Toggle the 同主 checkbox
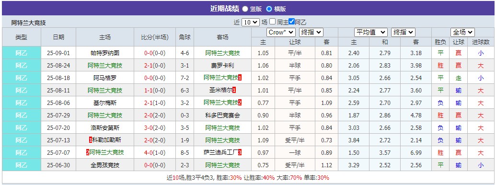This screenshot has width=496, height=185. [x=272, y=22]
